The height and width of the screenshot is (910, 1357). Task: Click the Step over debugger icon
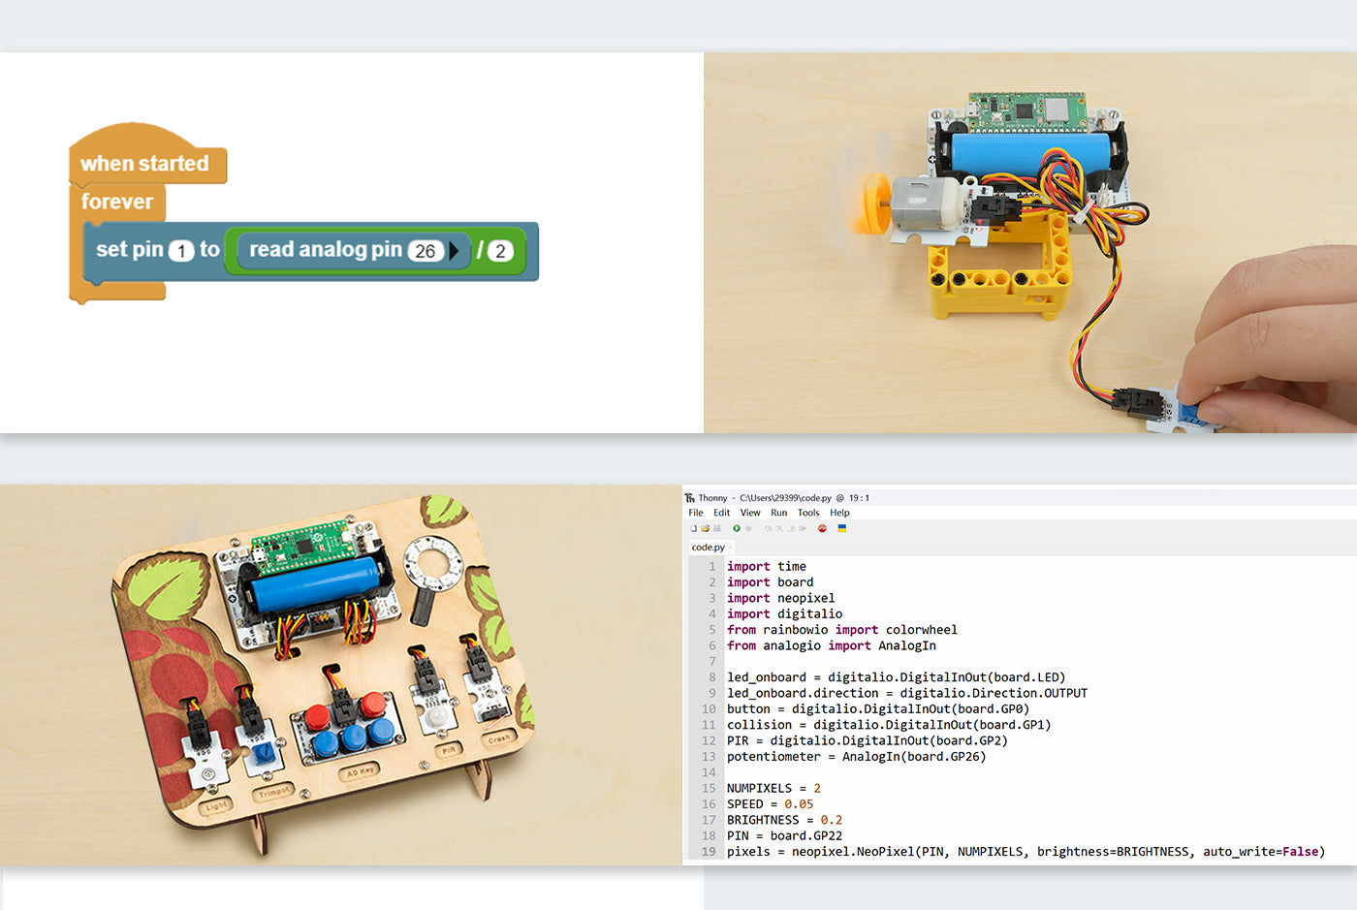tap(768, 528)
